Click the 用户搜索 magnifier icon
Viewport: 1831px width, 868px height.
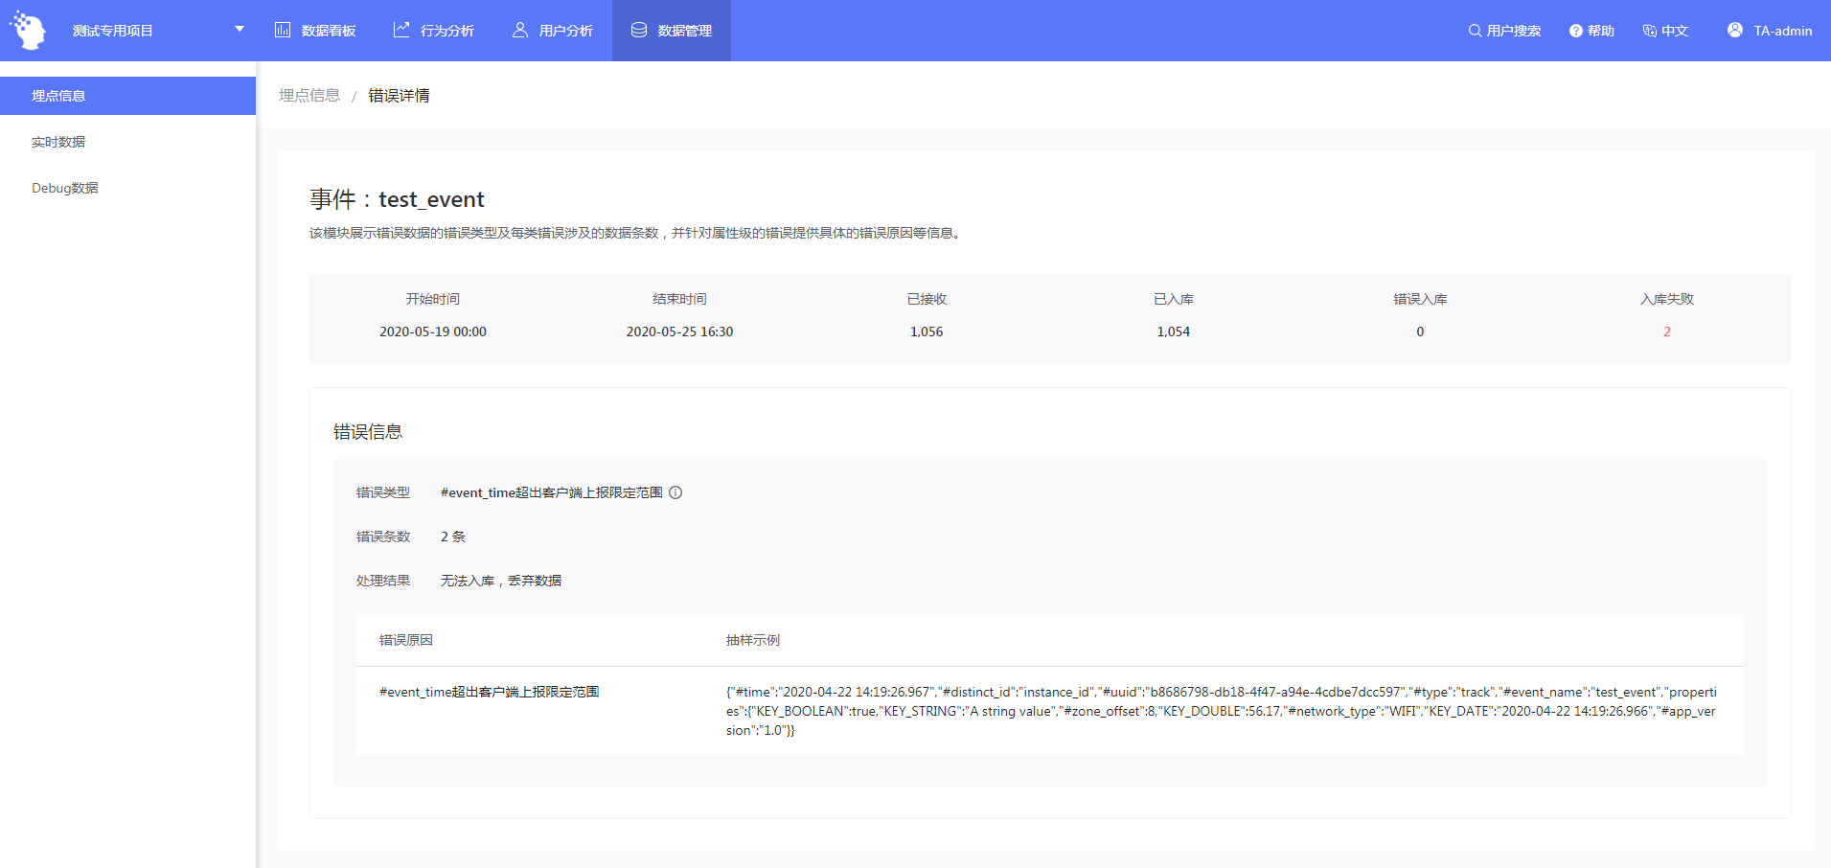click(x=1475, y=31)
